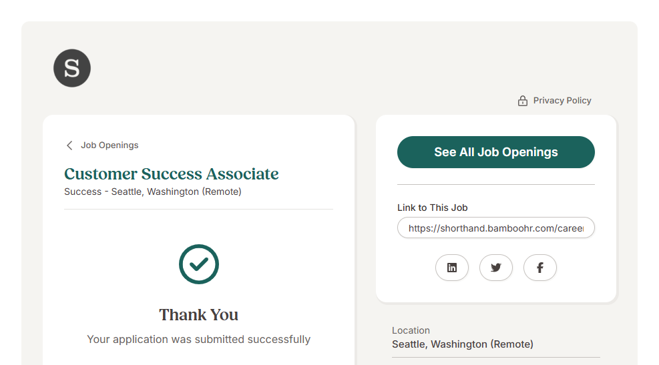Open the Privacy Policy link
Image resolution: width=659 pixels, height=365 pixels.
(562, 101)
